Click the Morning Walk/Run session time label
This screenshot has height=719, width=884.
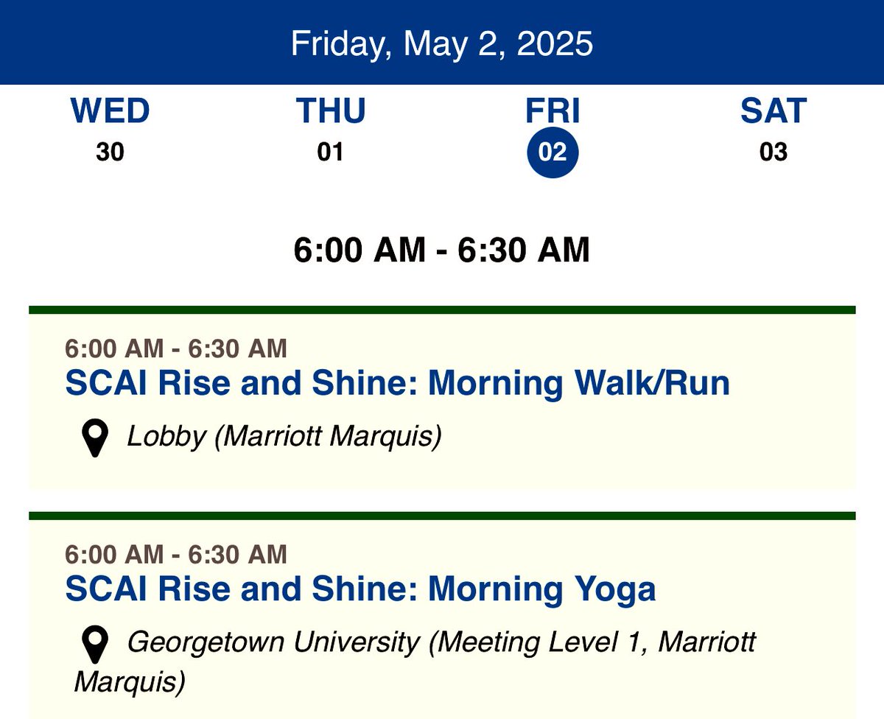[x=176, y=348]
